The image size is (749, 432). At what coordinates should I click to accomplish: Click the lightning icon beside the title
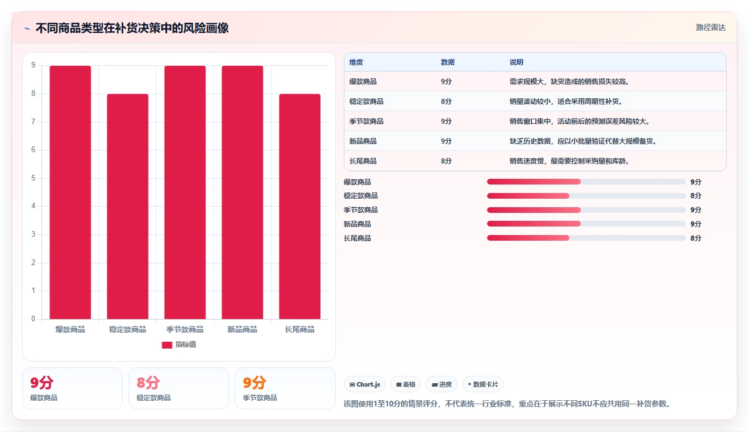[27, 28]
